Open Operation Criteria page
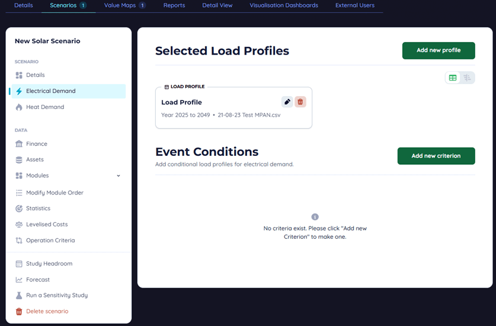 (x=68, y=241)
